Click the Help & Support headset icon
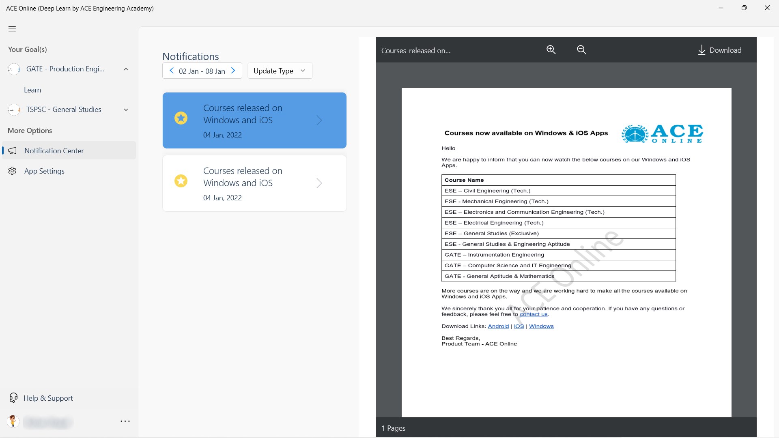 point(13,398)
